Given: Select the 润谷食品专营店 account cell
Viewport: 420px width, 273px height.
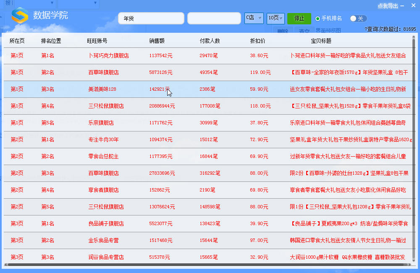Looking at the screenshot, I should click(x=106, y=257).
